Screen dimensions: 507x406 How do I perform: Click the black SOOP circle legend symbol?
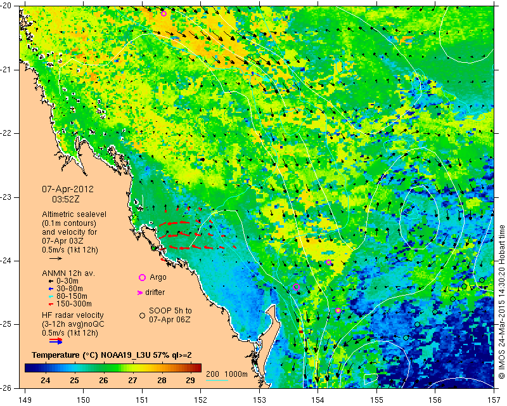[142, 315]
